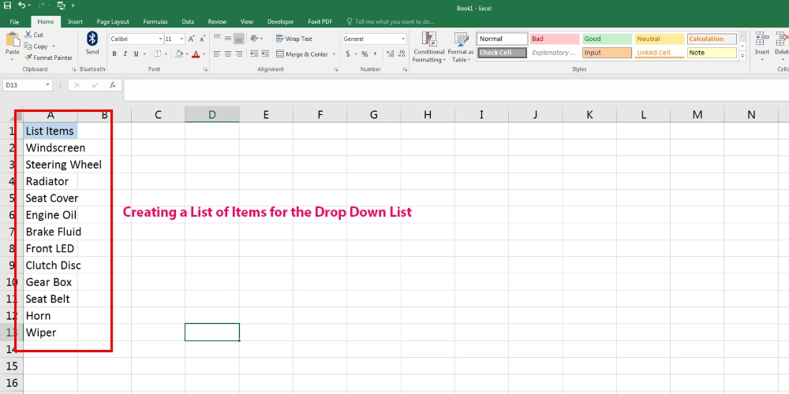
Task: Expand the fill color dropdown arrow
Action: coord(187,54)
